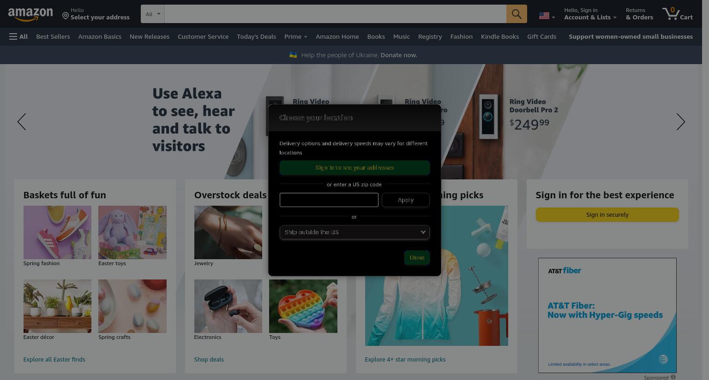Open the Donate now link

(399, 55)
